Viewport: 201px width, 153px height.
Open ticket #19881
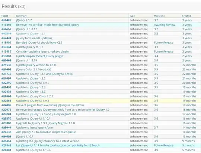[6, 56]
